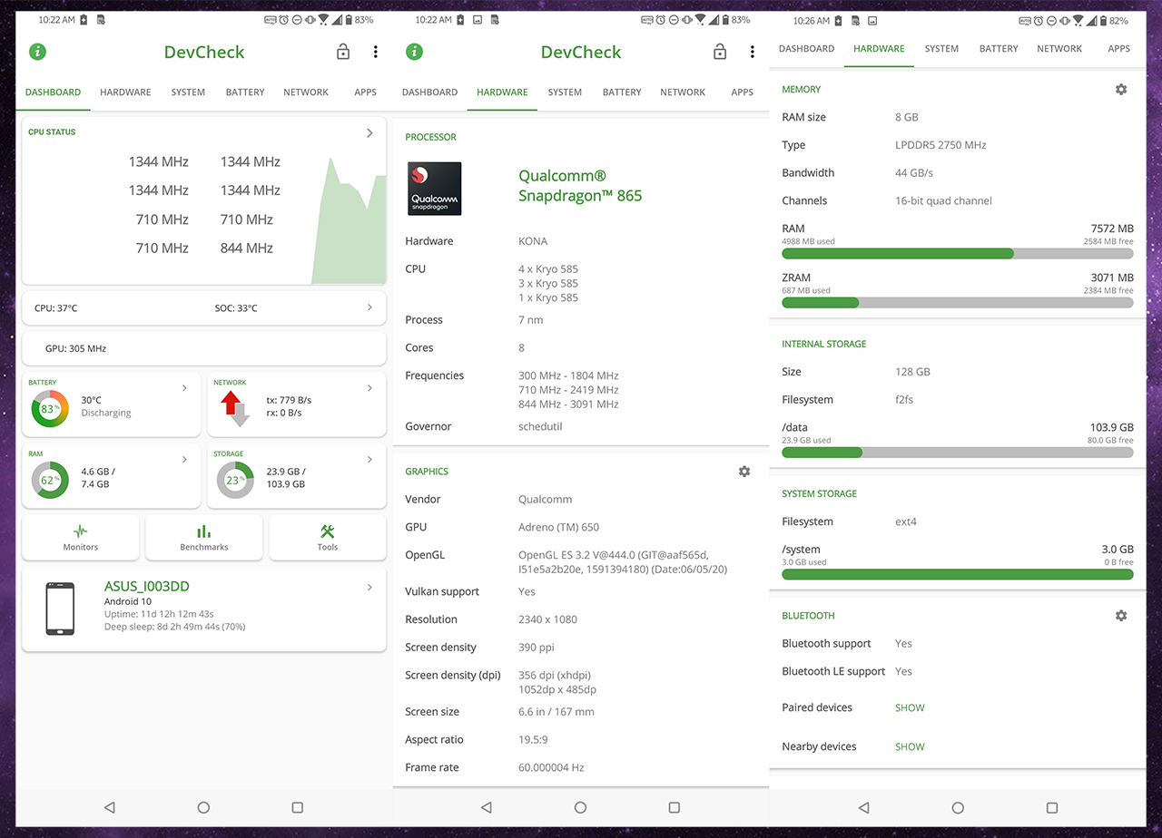Tap schedutil governor value
The width and height of the screenshot is (1162, 838).
[541, 426]
